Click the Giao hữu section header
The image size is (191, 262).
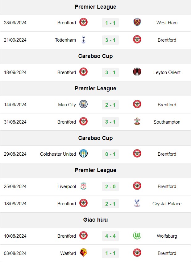[x=96, y=220]
